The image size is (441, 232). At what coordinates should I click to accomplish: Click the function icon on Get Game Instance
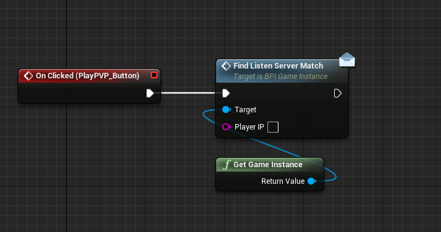[227, 165]
